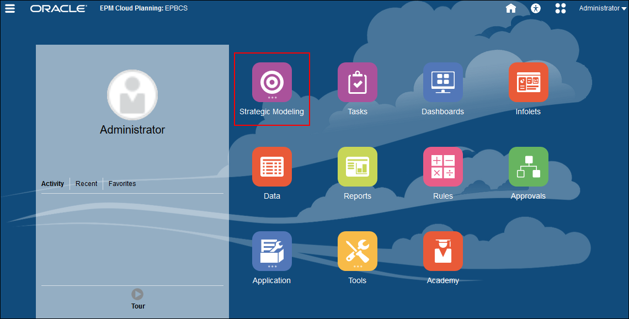Switch to the Recent tab
629x319 pixels.
pos(86,184)
